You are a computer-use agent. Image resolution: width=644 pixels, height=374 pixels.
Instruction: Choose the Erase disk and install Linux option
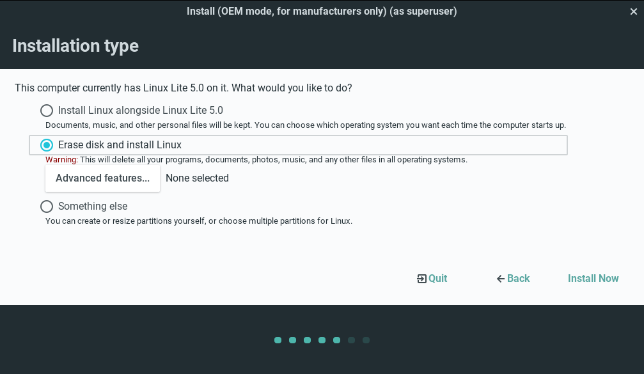(47, 145)
